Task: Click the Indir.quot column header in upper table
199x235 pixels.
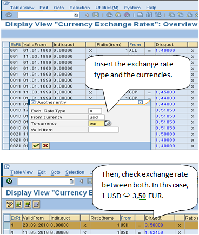Action: click(x=69, y=45)
